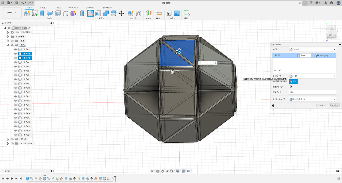Open the コーナーのタイプ dropdown

(x=312, y=99)
